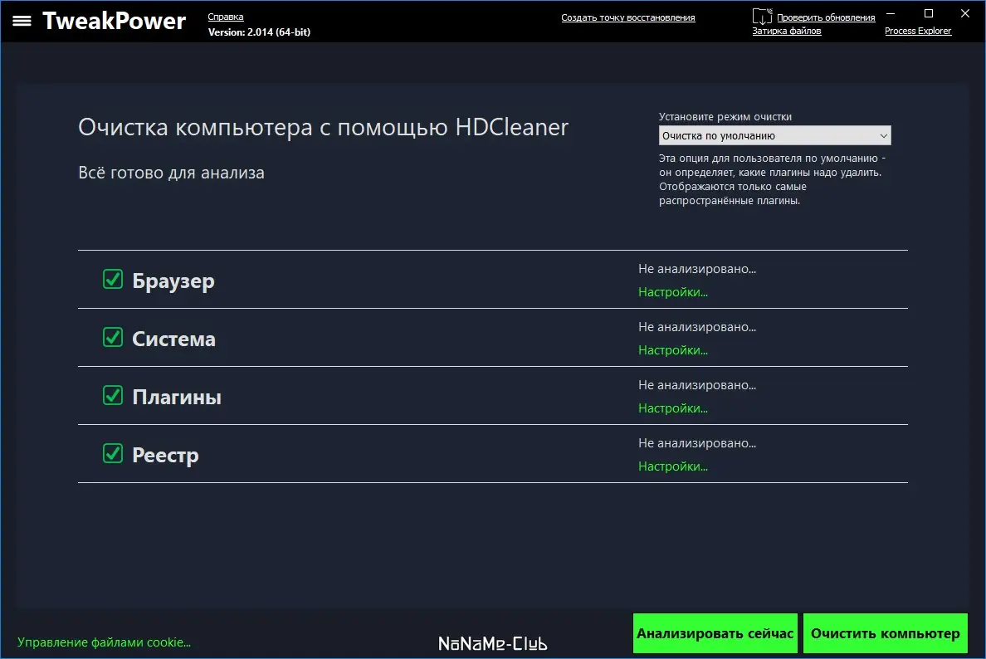Close the TweakPower window
Viewport: 986px width, 659px height.
tap(965, 13)
